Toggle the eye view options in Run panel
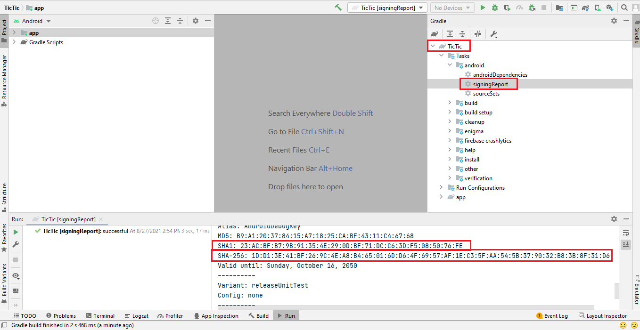640x330 pixels. pos(16,276)
